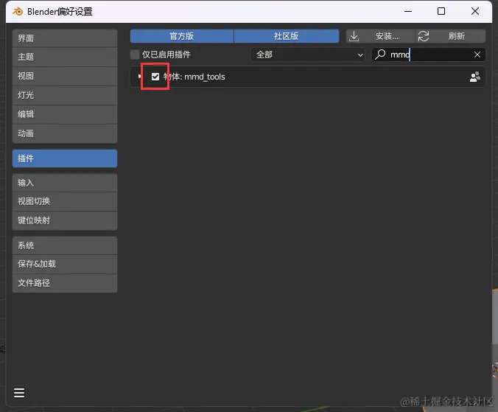498x412 pixels.
Task: Open the 界面 preferences section
Action: click(x=65, y=38)
